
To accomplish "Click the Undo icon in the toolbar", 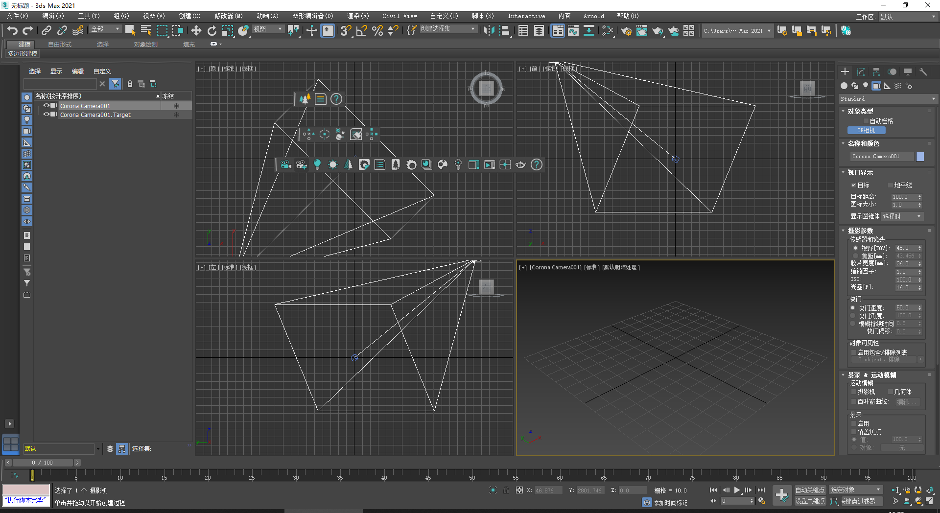I will point(12,30).
